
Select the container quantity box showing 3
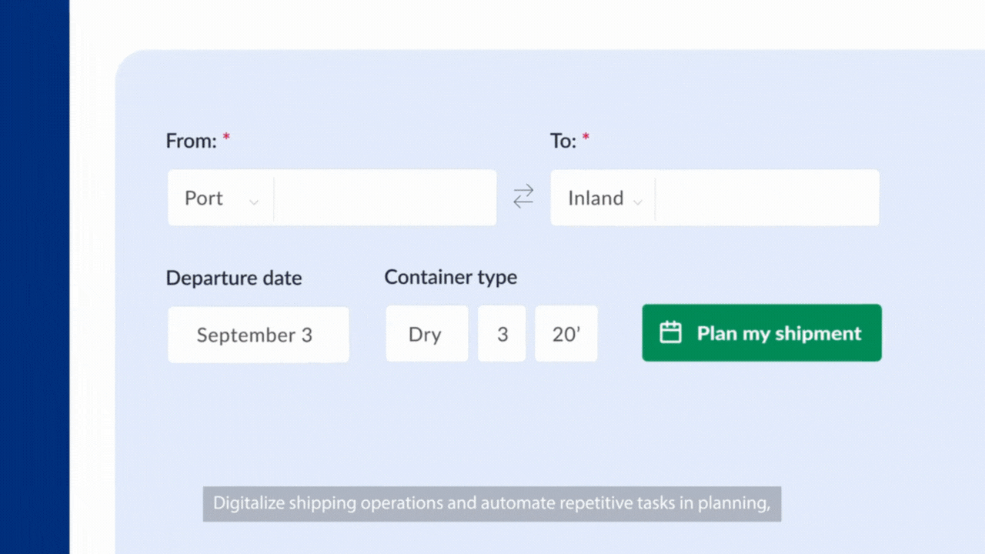(x=502, y=334)
